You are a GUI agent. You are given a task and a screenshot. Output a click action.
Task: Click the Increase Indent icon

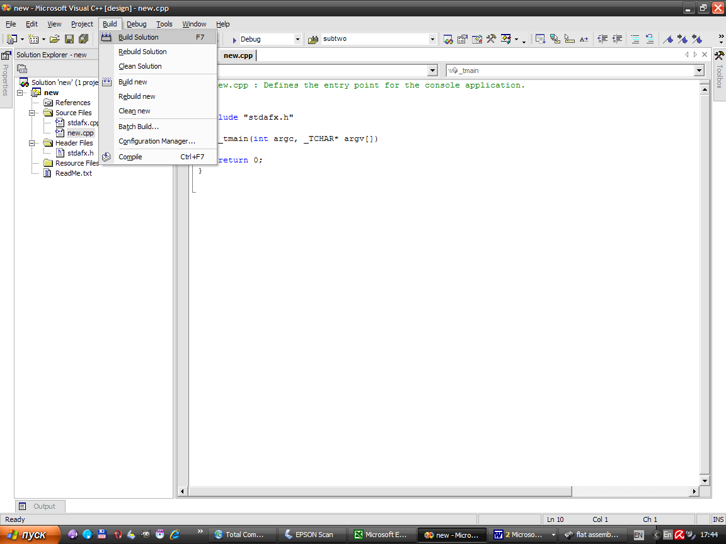(617, 39)
